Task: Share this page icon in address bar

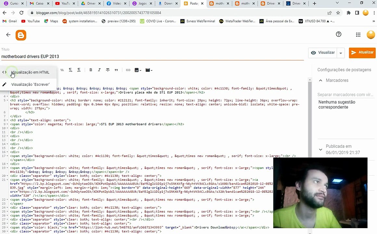Action: tap(330, 13)
